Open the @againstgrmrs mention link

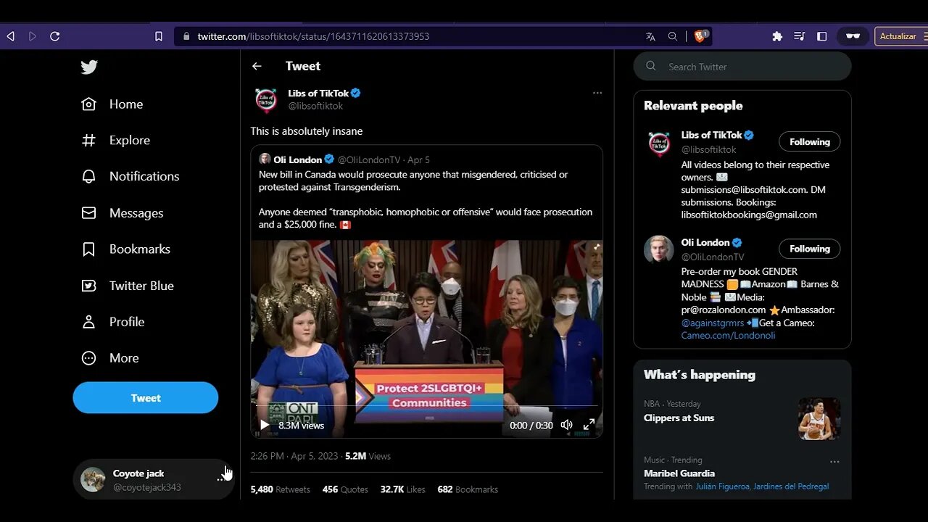(x=711, y=323)
